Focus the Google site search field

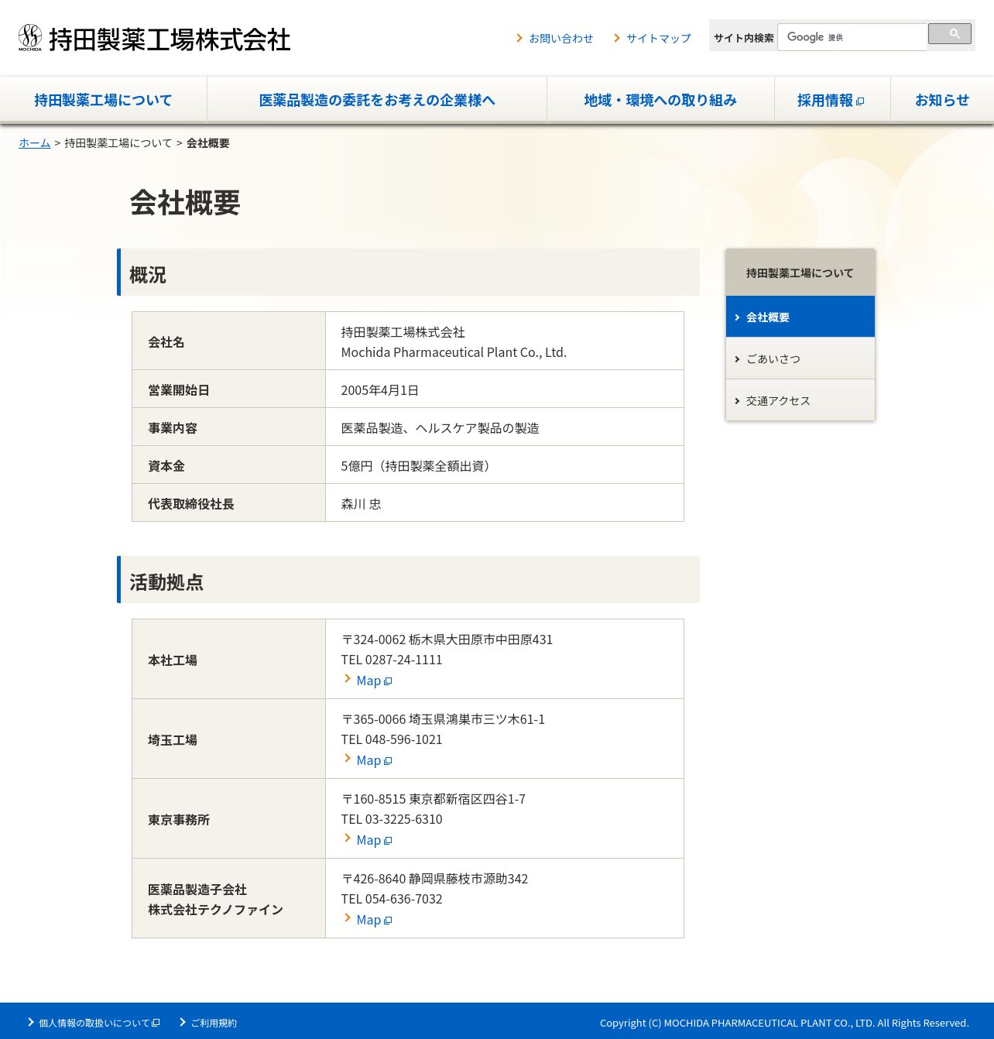[x=852, y=37]
